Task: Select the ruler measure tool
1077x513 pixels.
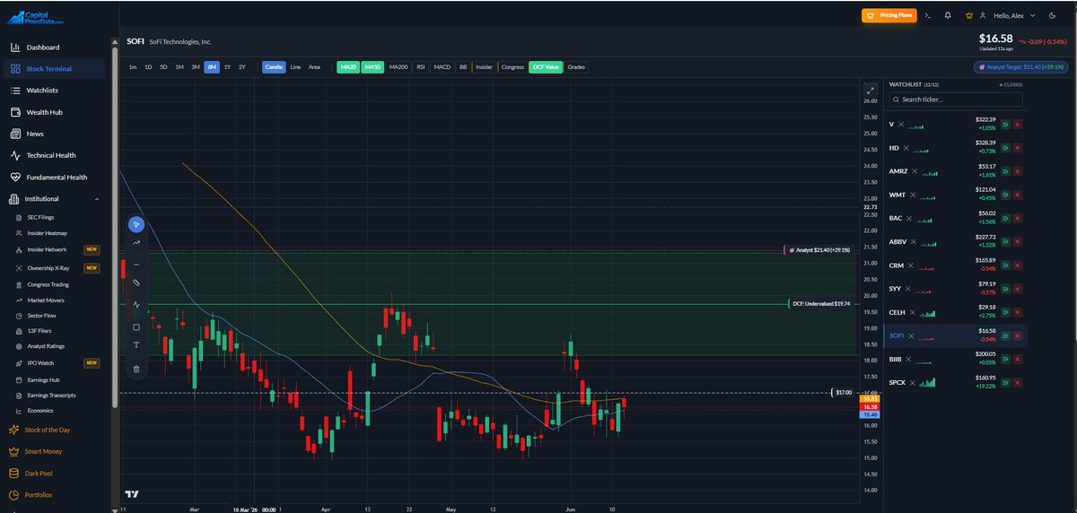Action: tap(136, 283)
